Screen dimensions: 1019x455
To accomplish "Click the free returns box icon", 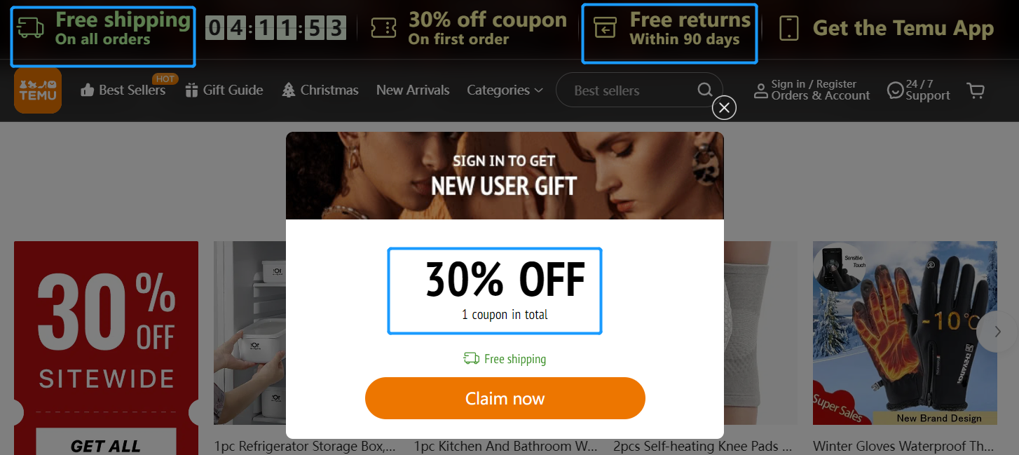I will tap(605, 28).
